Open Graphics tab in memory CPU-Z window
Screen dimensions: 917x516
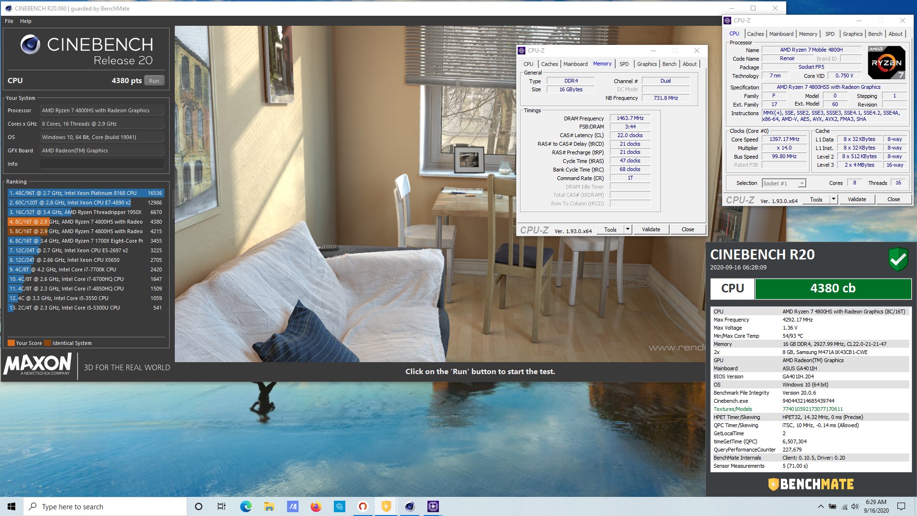coord(647,64)
